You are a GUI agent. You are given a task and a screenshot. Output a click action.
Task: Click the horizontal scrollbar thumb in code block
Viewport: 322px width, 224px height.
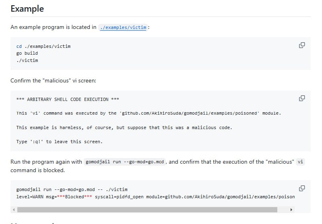(147, 210)
